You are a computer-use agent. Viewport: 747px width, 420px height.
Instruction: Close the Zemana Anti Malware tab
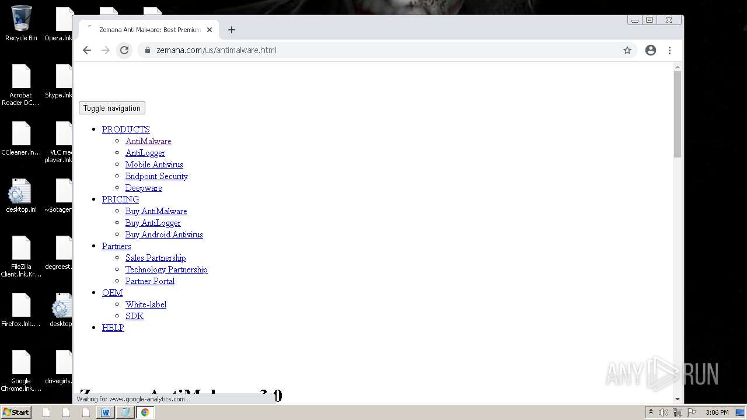click(x=210, y=30)
